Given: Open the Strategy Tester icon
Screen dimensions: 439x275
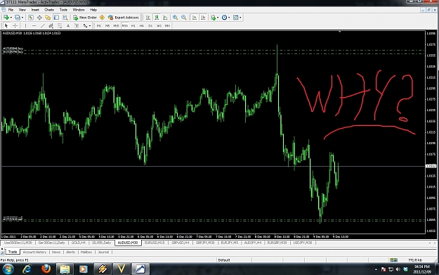Looking at the screenshot, I should 65,18.
